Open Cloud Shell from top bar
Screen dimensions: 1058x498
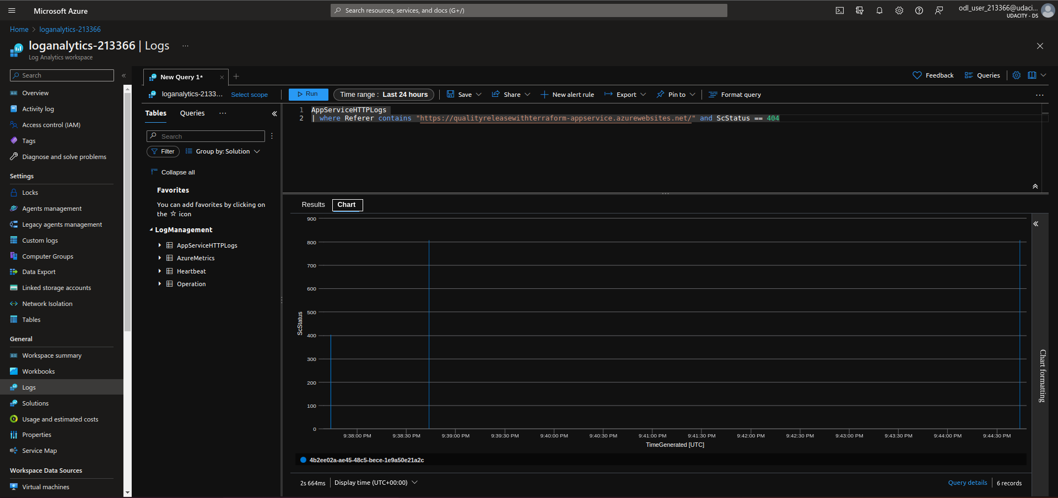coord(840,10)
